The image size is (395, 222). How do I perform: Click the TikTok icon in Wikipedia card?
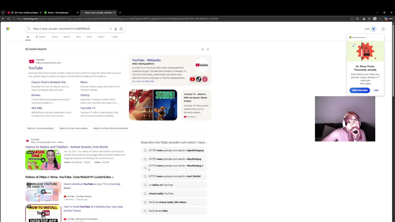(x=199, y=79)
